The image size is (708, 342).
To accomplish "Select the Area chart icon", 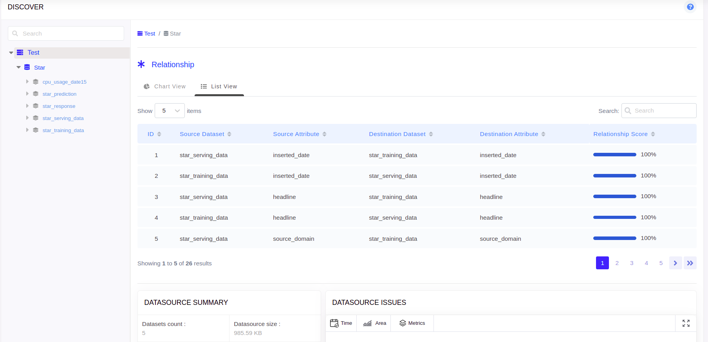I will pos(367,323).
